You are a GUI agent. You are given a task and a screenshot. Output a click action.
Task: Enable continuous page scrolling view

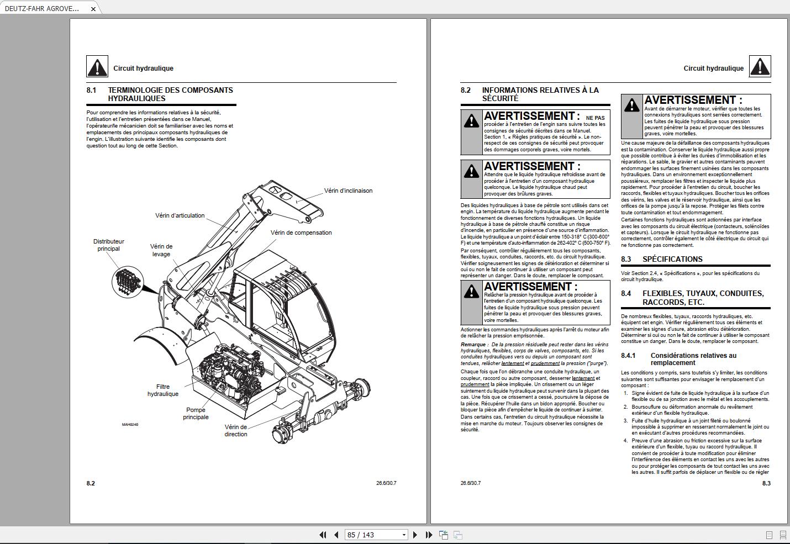tap(782, 535)
